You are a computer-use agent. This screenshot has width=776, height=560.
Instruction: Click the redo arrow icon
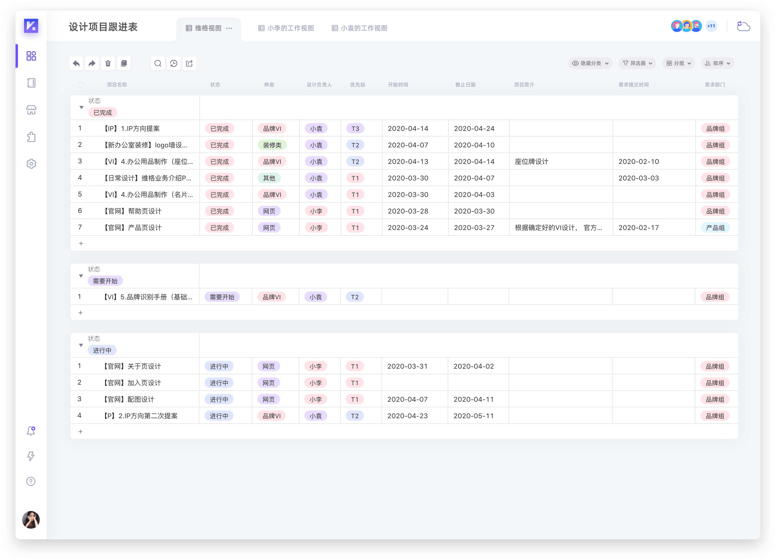pos(92,63)
